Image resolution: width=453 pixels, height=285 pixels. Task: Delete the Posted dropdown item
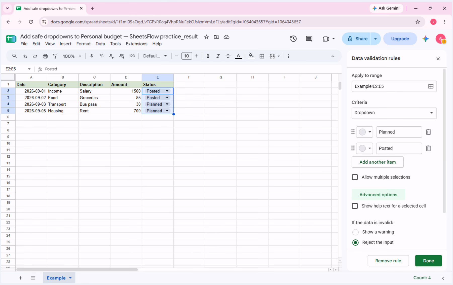coord(428,148)
